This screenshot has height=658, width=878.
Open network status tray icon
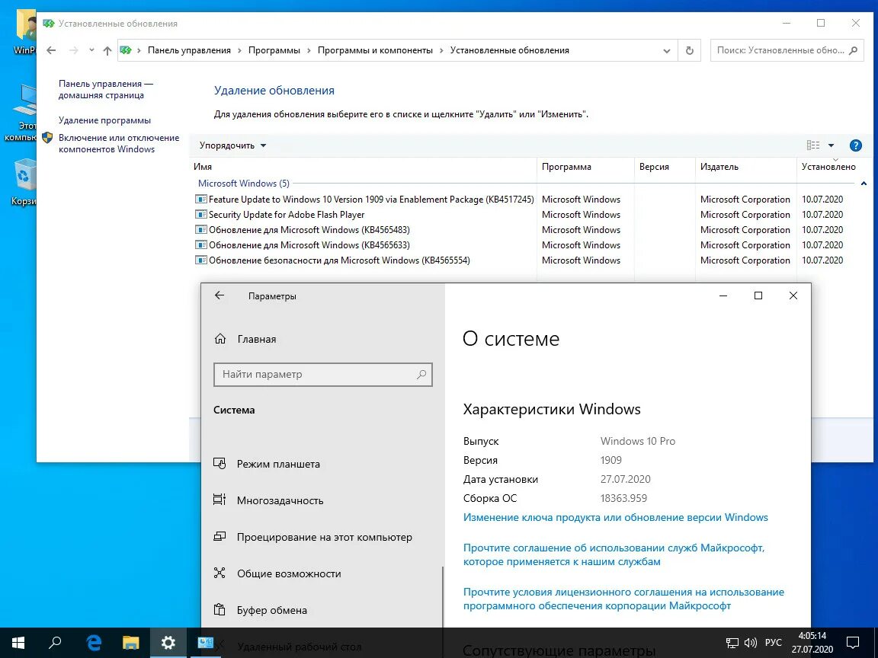(732, 643)
